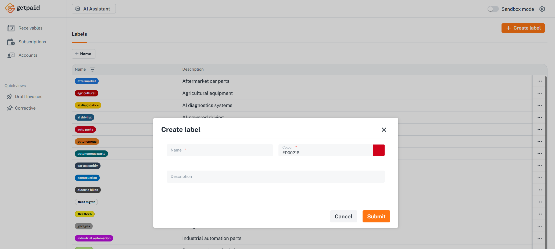555x249 pixels.
Task: Click the construction label tag
Action: tap(87, 178)
